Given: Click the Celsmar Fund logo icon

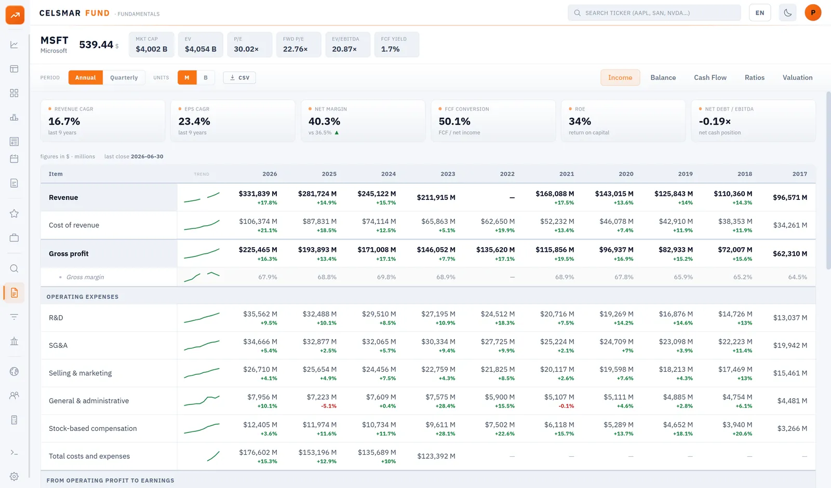Looking at the screenshot, I should [15, 15].
